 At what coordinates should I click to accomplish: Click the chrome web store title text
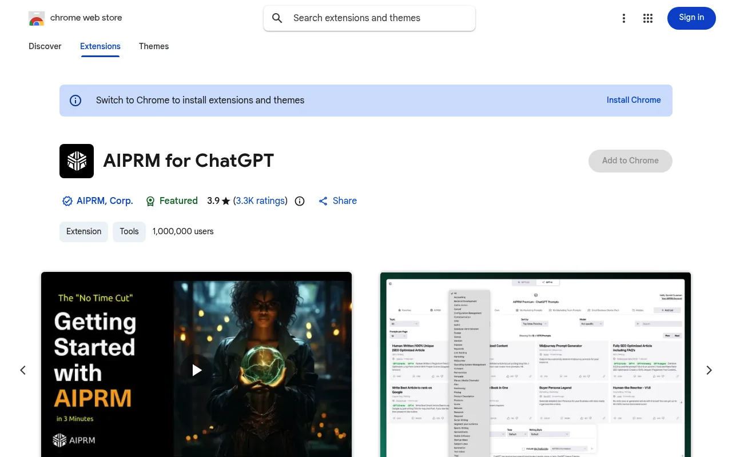click(86, 18)
